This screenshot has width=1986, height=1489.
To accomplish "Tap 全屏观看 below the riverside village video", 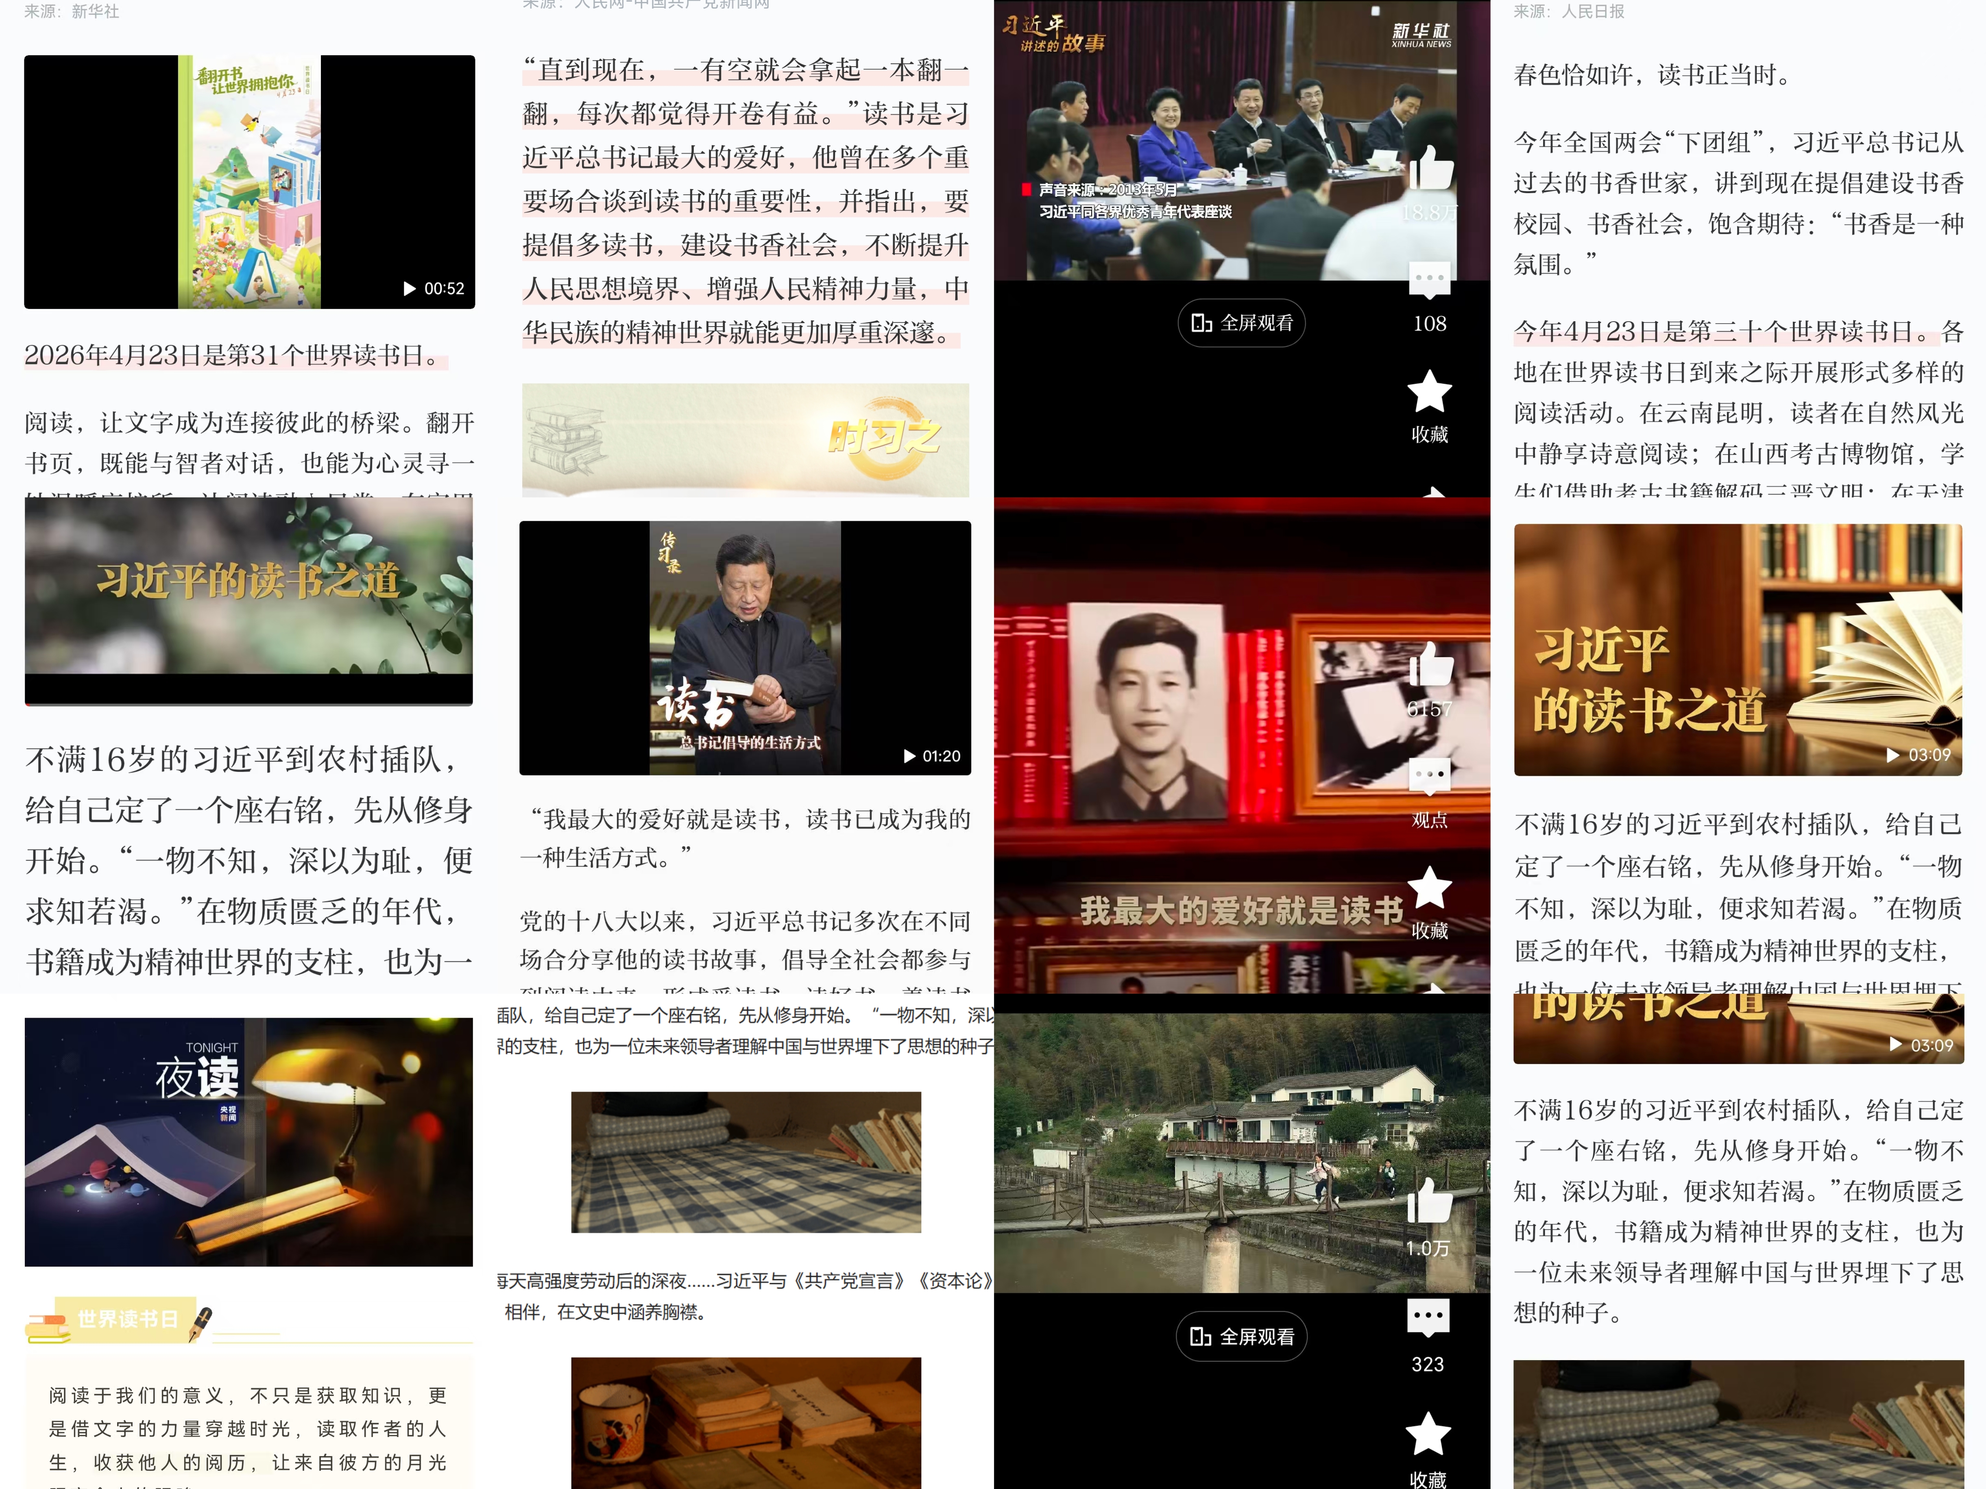I will coord(1241,1337).
